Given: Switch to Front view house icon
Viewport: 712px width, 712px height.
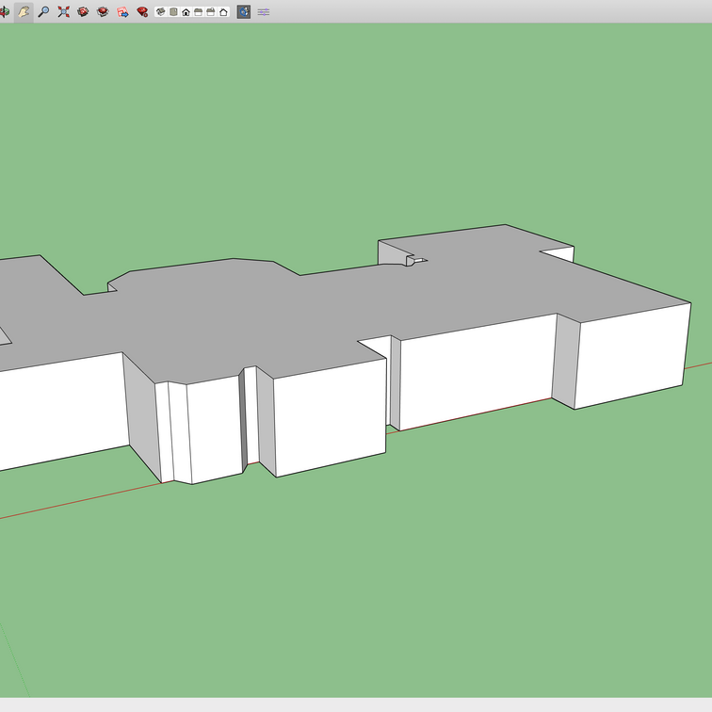Looking at the screenshot, I should 186,12.
